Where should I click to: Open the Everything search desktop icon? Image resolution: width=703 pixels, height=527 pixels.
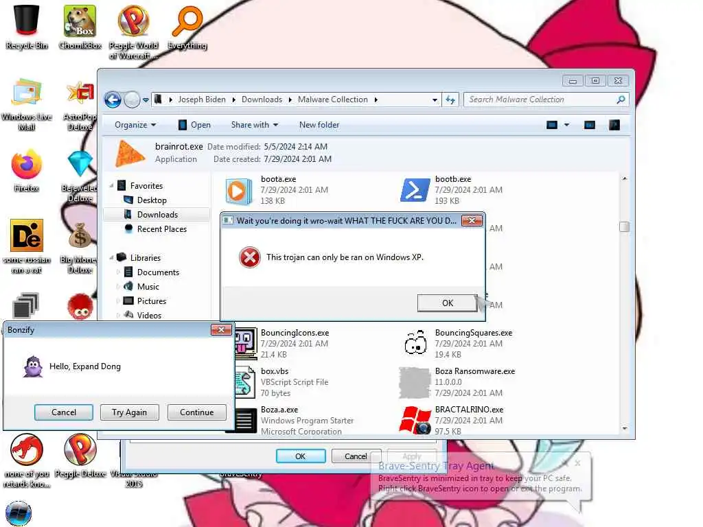[187, 27]
